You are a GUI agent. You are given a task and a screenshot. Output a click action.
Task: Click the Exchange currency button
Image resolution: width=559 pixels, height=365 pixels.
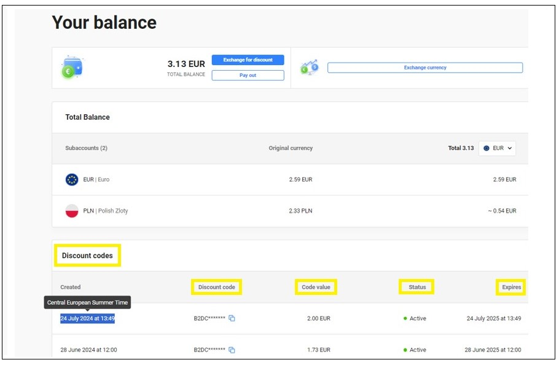424,68
